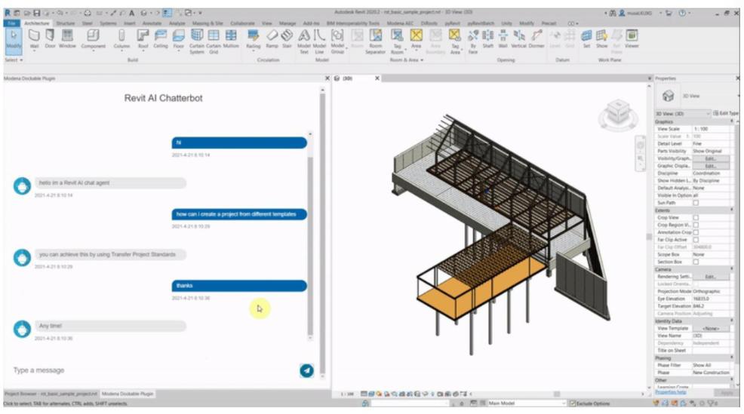Viewport: 744px width, 414px height.
Task: Select the Dormer opening tool
Action: click(x=536, y=39)
